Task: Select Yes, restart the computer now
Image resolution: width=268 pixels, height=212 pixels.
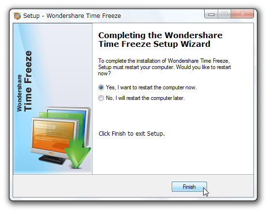Action: point(101,87)
